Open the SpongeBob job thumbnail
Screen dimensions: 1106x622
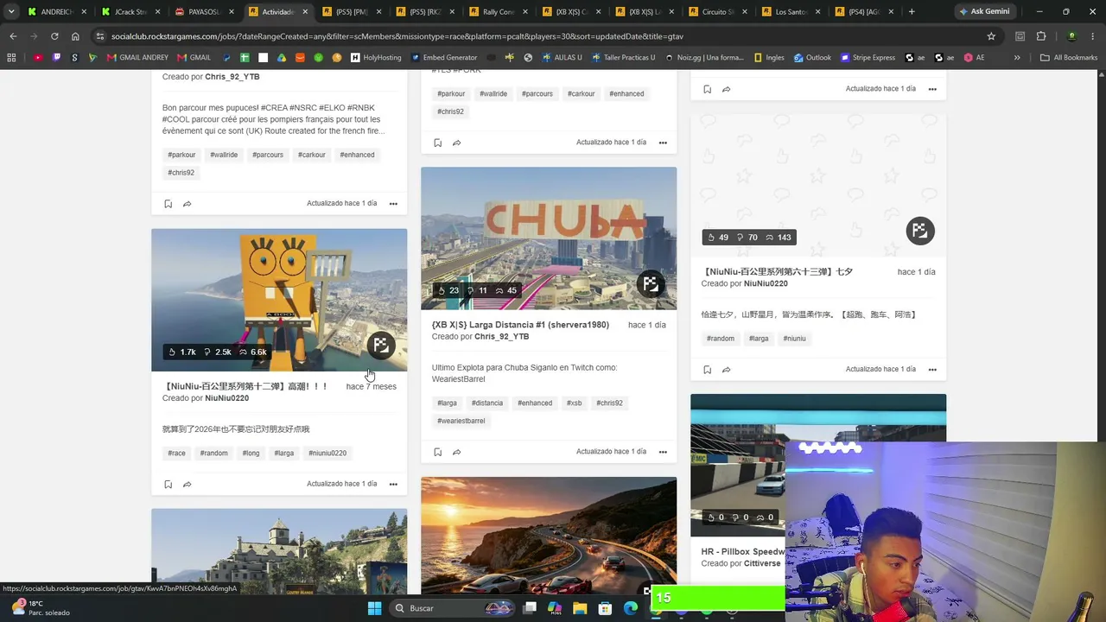(x=279, y=300)
